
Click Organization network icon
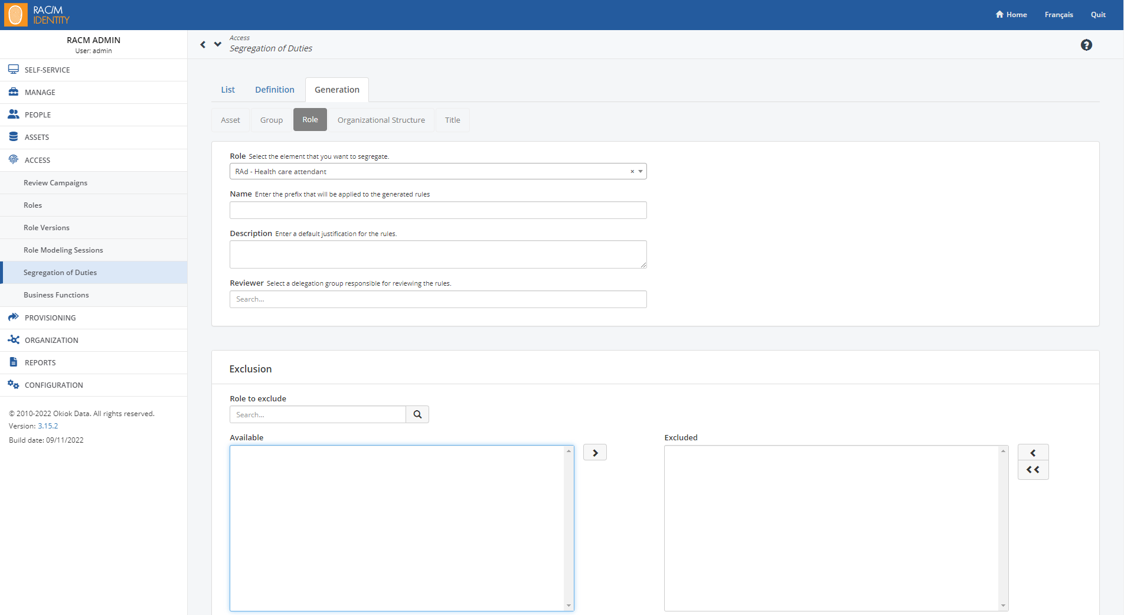(13, 340)
